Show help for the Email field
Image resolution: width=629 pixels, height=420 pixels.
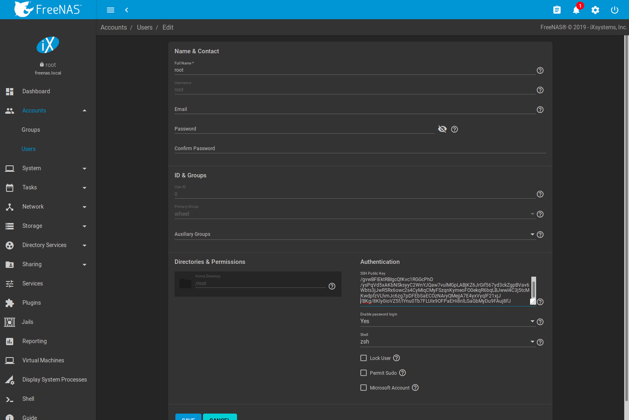[540, 110]
